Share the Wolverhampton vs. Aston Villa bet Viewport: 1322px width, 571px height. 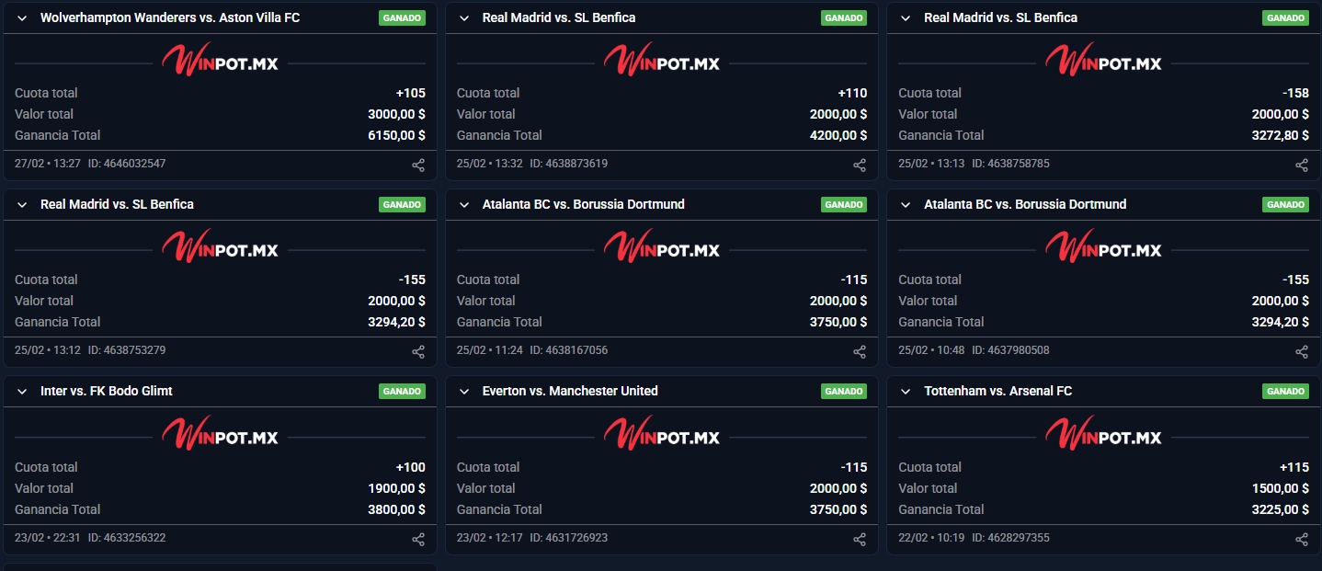418,166
